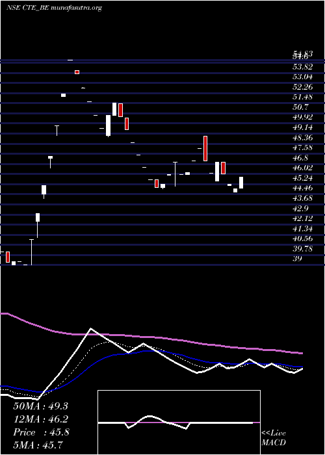This screenshot has width=325, height=455.
Task: Click the 12MA : 46.2 readout
Action: point(40,419)
